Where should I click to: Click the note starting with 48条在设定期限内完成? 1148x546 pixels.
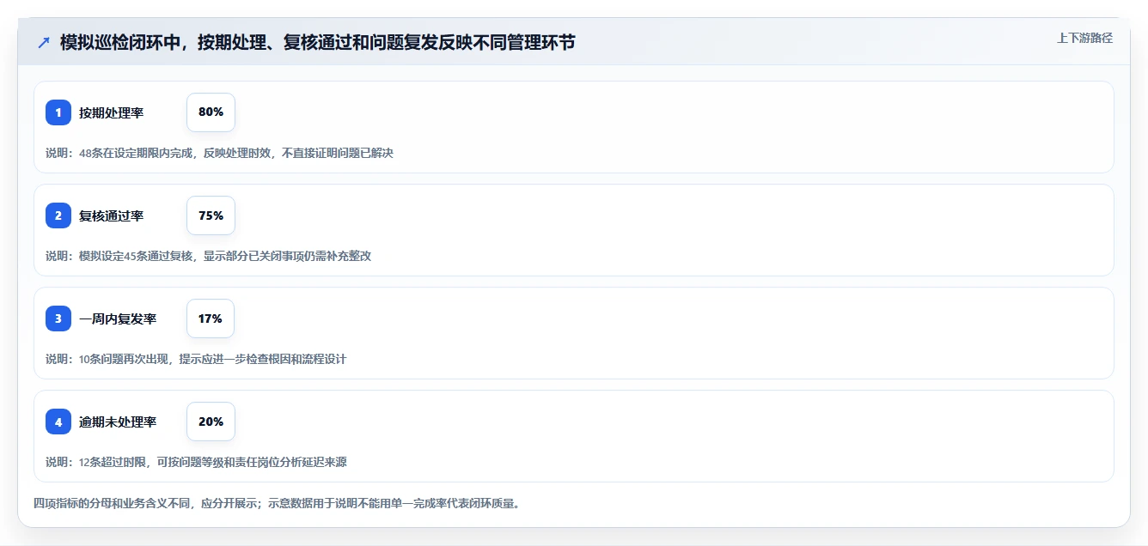coord(219,153)
